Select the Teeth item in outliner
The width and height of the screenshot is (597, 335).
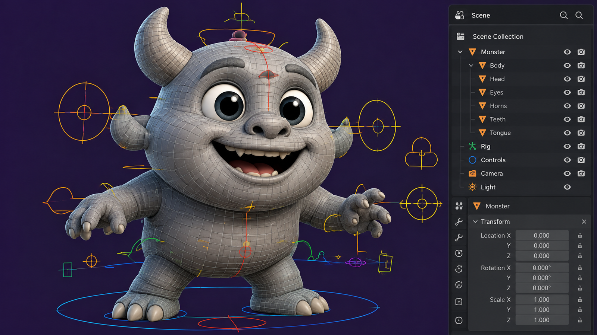[497, 119]
